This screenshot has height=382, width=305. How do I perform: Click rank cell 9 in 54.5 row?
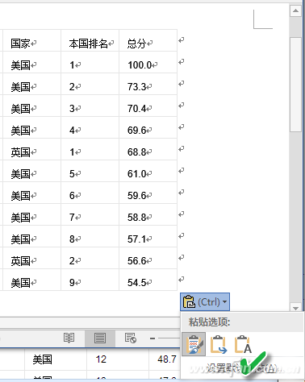click(90, 280)
